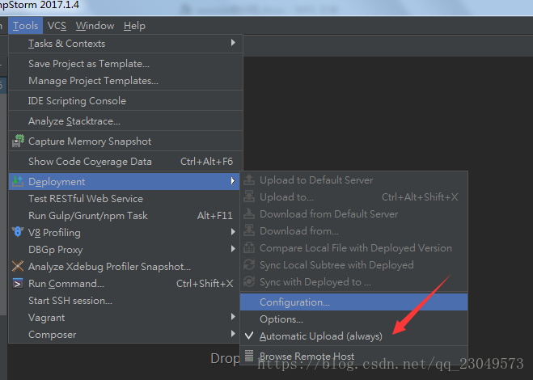
Task: Choose Test RESTful Web Service
Action: pyautogui.click(x=124, y=199)
